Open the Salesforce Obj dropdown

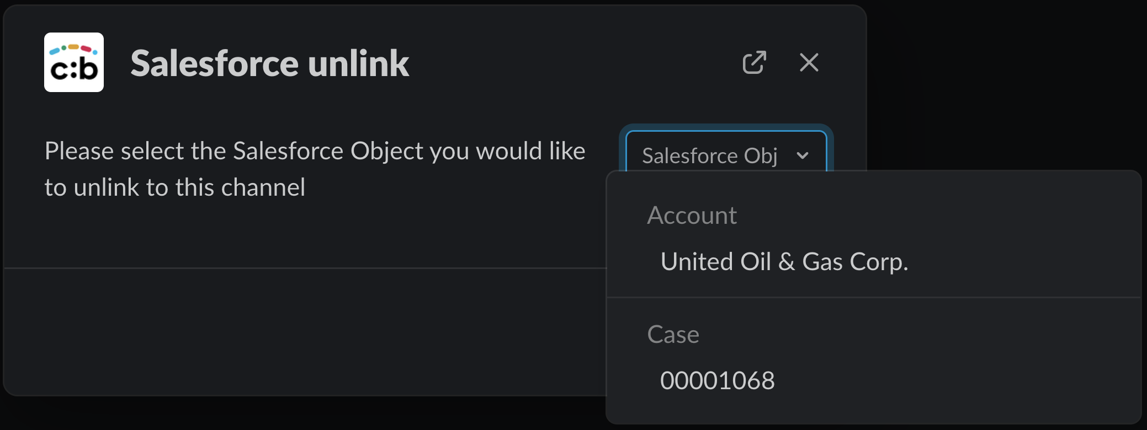click(x=725, y=155)
